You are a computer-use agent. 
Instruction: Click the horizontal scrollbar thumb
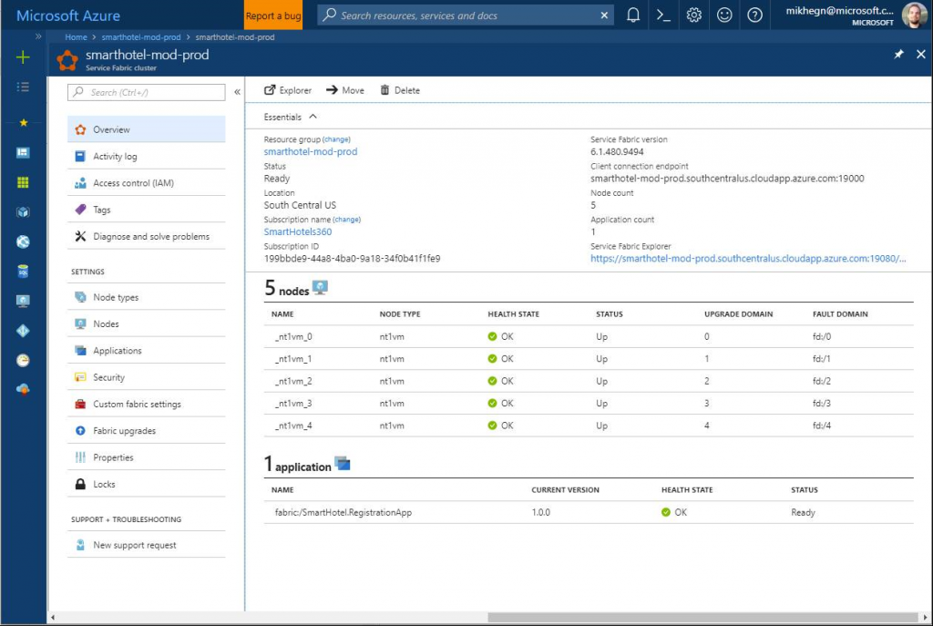702,618
